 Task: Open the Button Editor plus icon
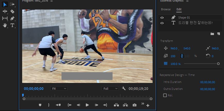pos(148,106)
